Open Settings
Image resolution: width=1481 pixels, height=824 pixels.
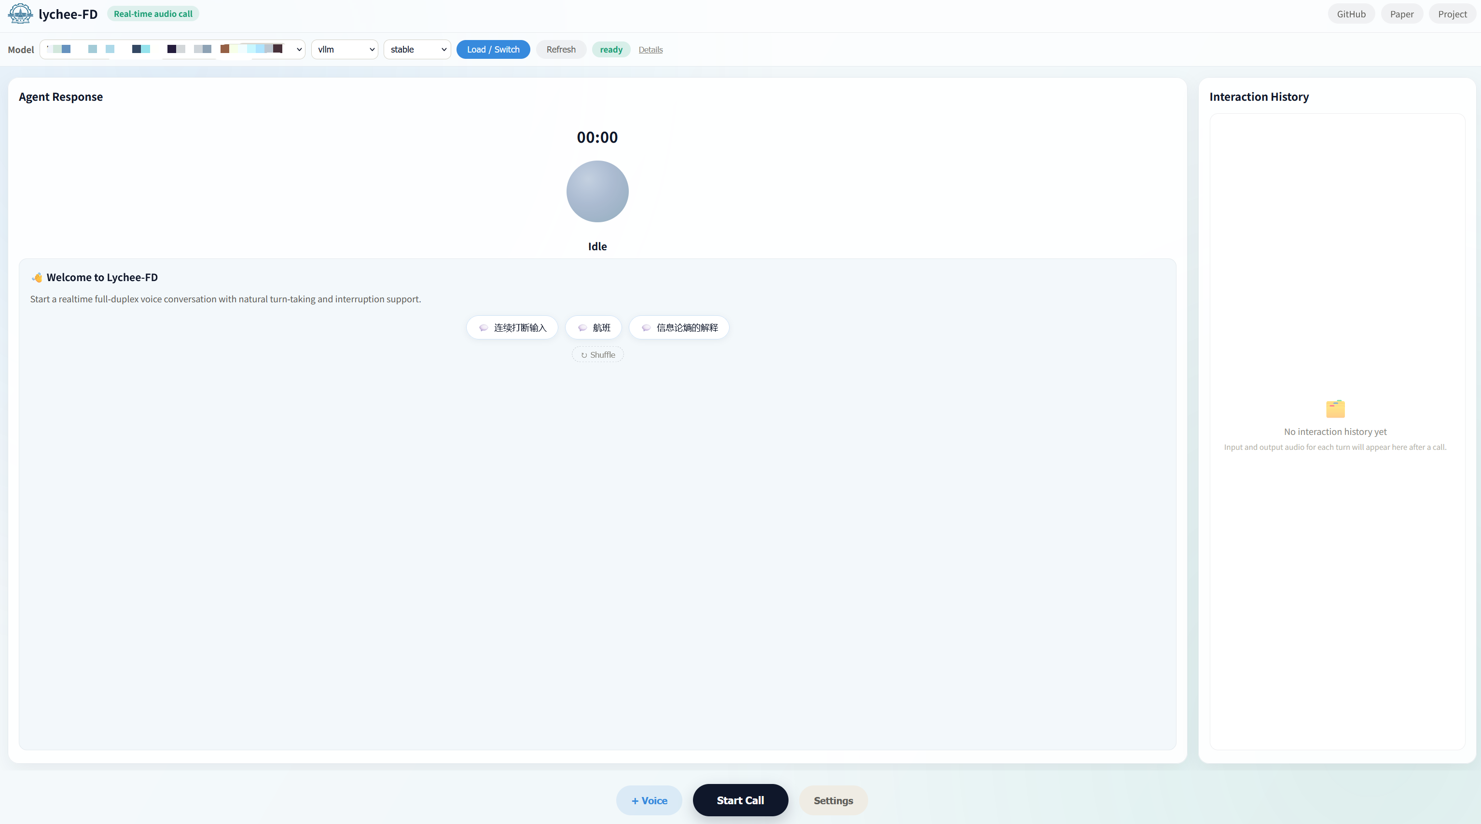point(833,800)
